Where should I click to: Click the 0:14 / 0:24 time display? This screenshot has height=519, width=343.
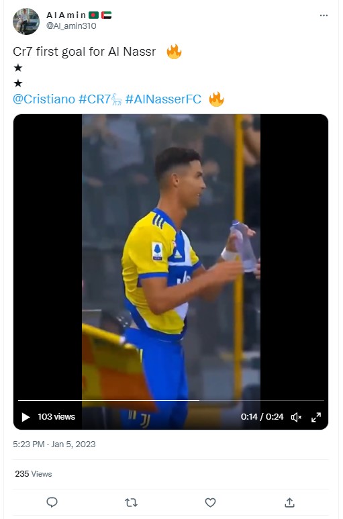[x=262, y=417]
